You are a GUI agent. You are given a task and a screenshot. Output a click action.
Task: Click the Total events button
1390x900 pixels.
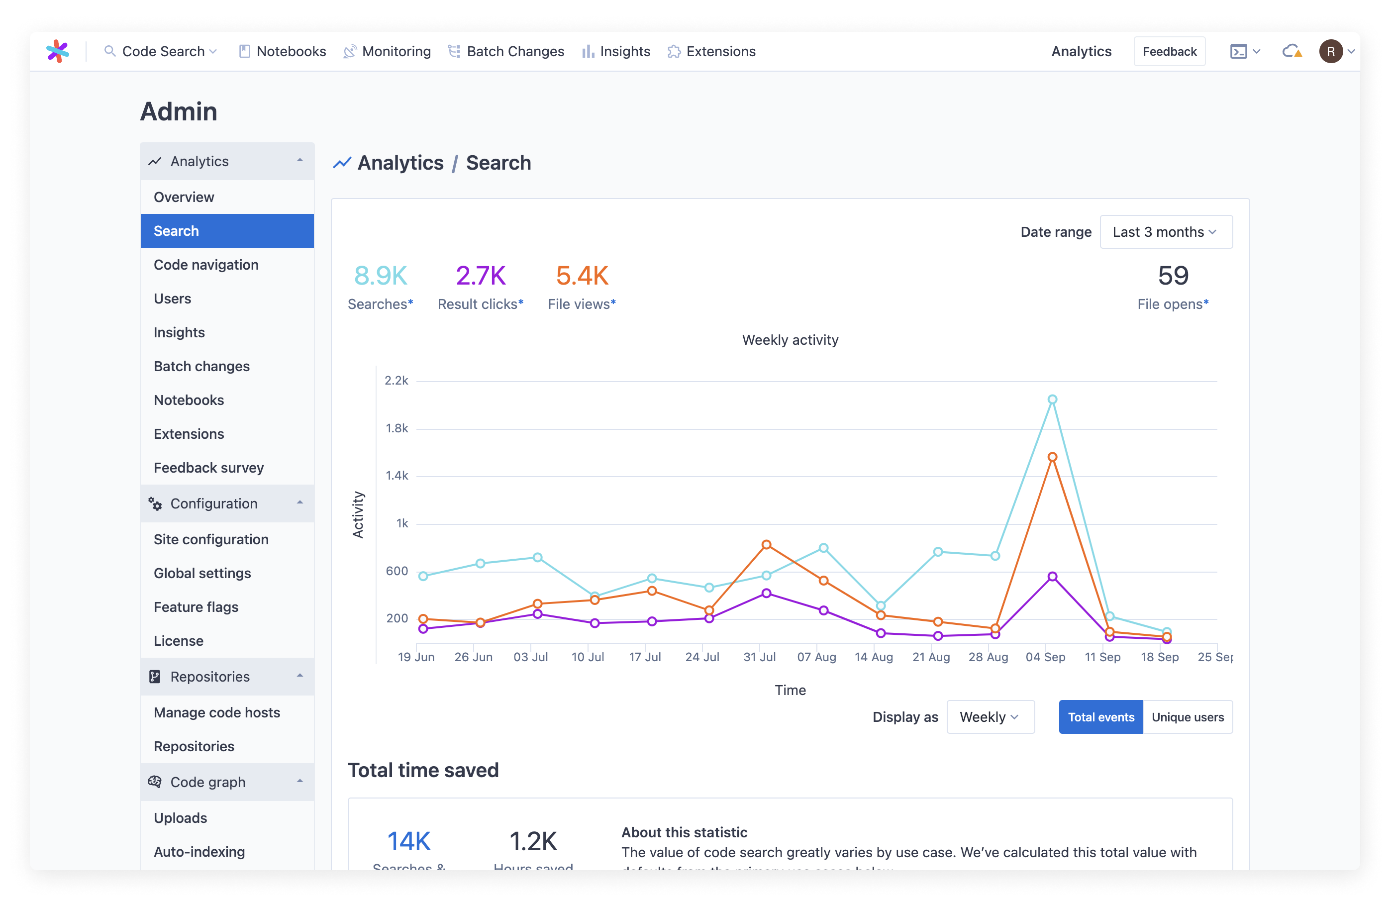(1099, 716)
